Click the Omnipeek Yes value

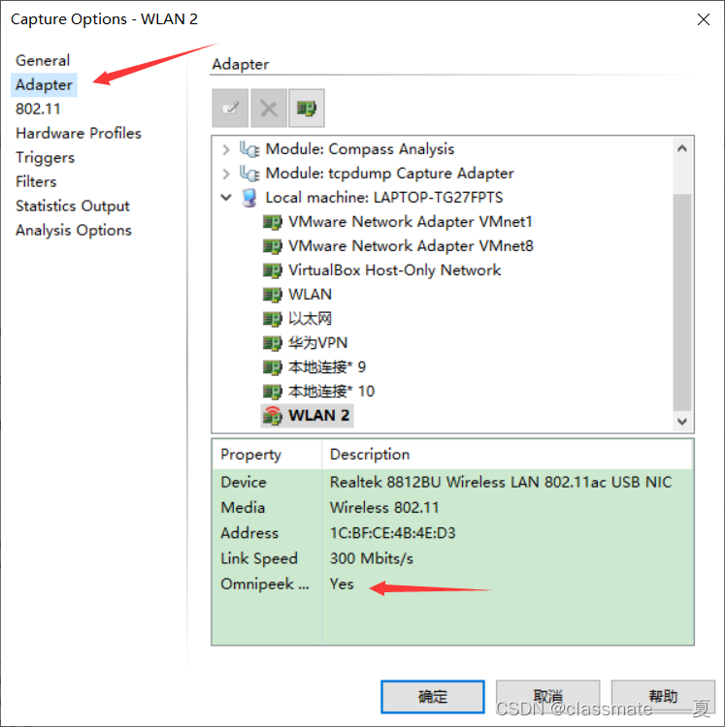[x=342, y=585]
